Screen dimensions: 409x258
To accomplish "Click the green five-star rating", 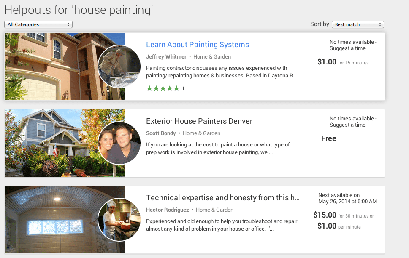I will [163, 88].
